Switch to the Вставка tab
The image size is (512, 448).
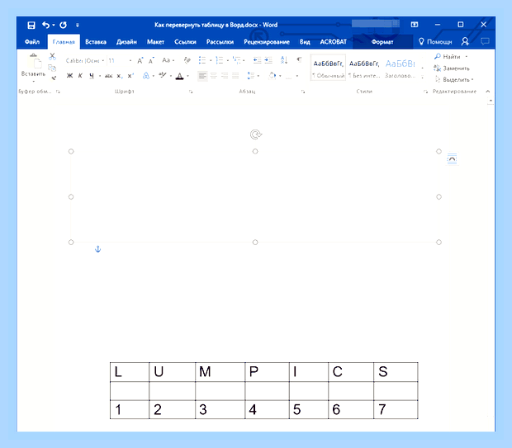96,42
